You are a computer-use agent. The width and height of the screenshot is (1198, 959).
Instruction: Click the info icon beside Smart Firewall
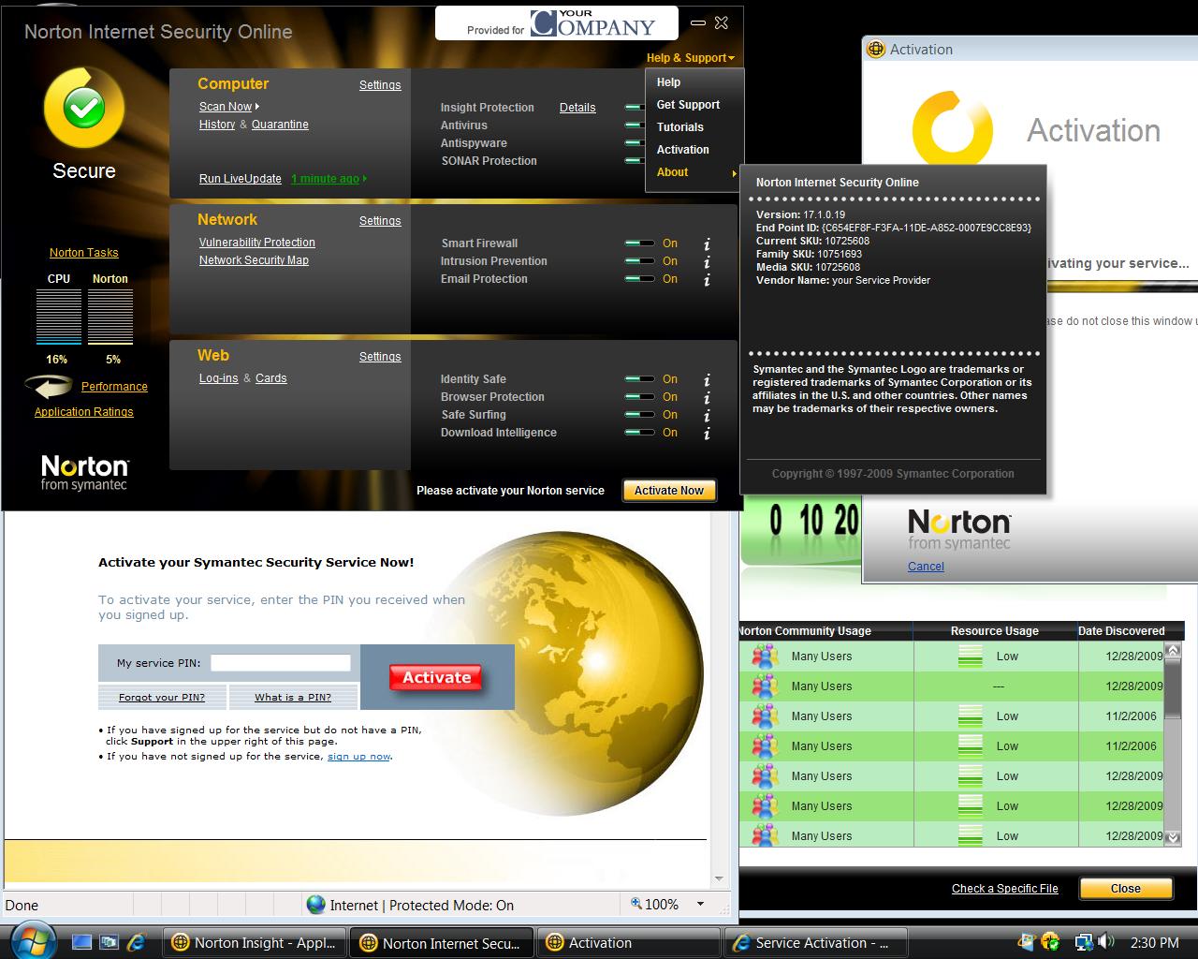pos(707,244)
